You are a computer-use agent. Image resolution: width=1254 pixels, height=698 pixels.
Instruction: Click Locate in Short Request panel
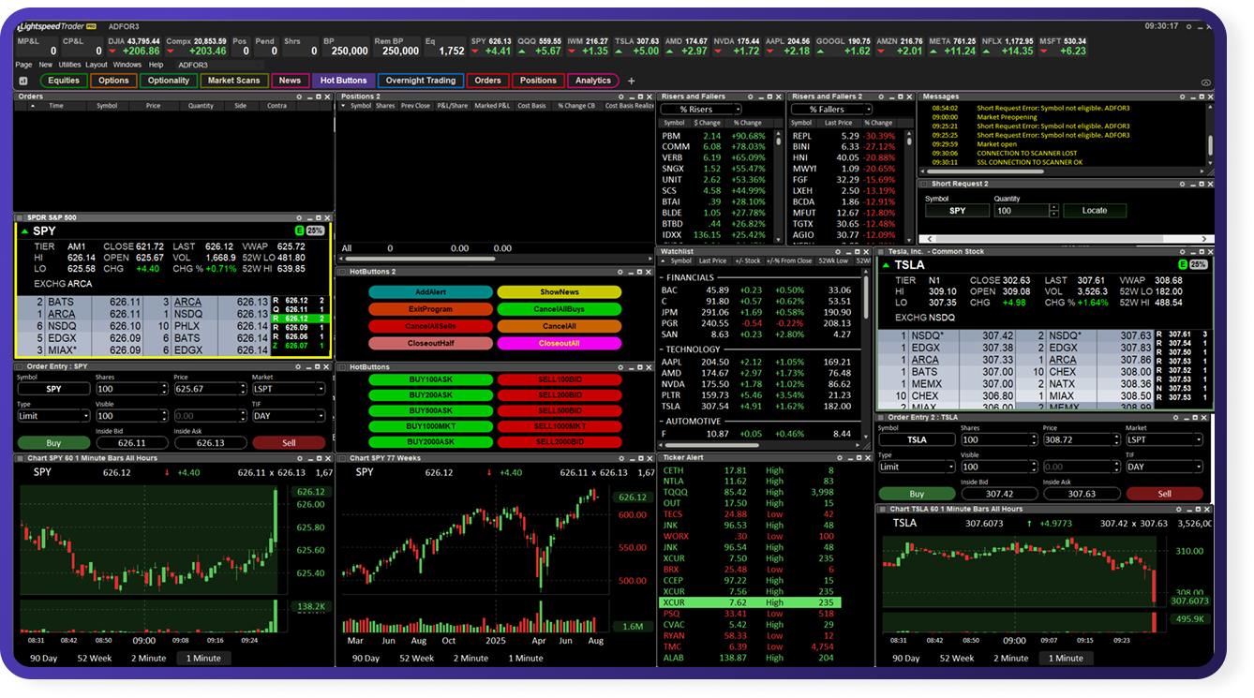coord(1095,211)
